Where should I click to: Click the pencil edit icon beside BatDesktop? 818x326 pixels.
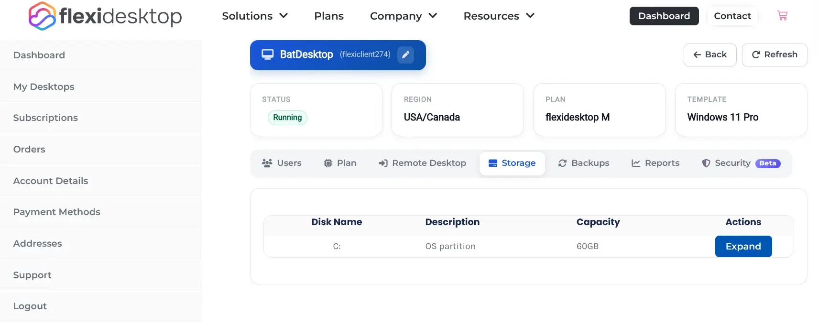coord(405,54)
